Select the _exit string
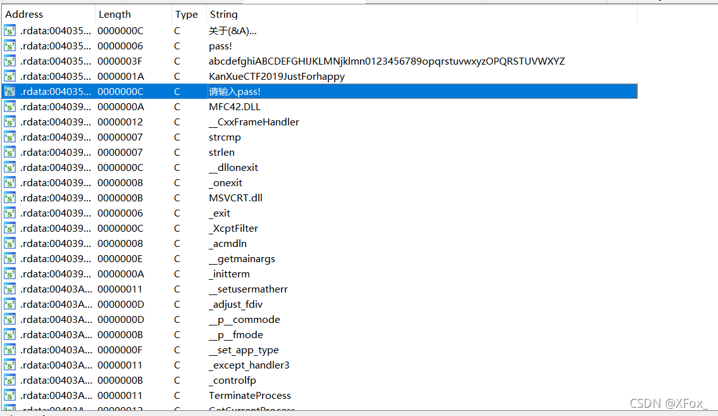Viewport: 718px width, 416px height. pos(220,213)
